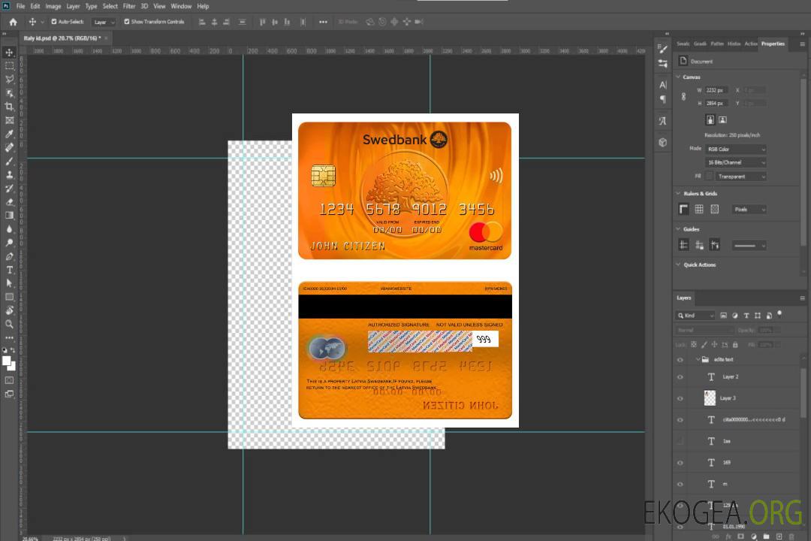Open the 16 Bits/Channel dropdown
811x541 pixels.
[735, 162]
